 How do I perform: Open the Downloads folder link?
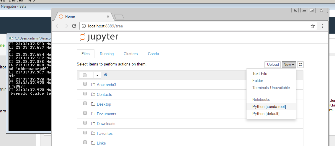click(x=106, y=124)
